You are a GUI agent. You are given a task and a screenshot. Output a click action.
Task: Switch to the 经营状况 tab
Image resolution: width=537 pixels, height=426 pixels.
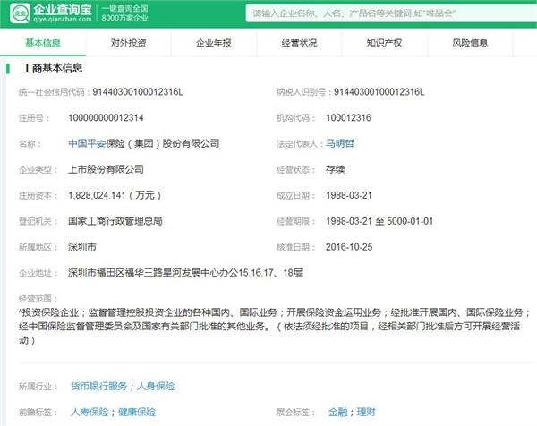pos(299,43)
